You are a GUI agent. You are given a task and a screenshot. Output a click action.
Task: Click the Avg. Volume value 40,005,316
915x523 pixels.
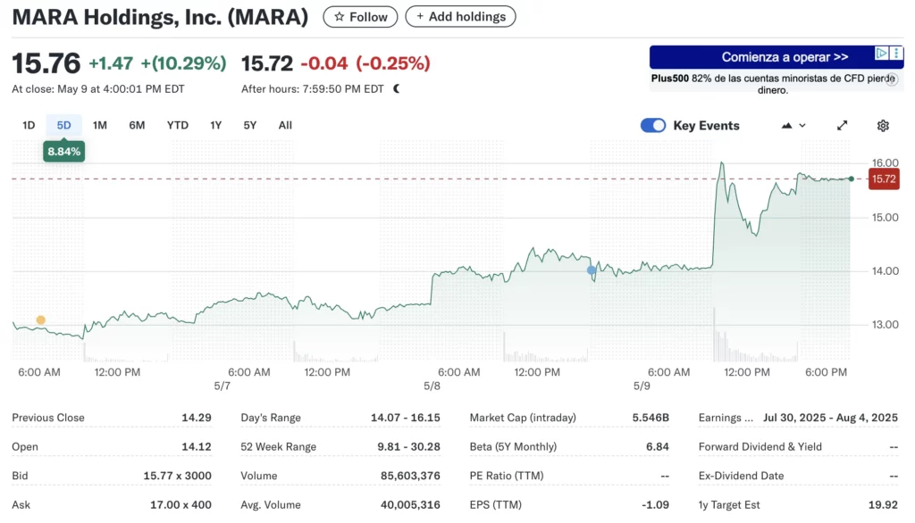point(410,505)
